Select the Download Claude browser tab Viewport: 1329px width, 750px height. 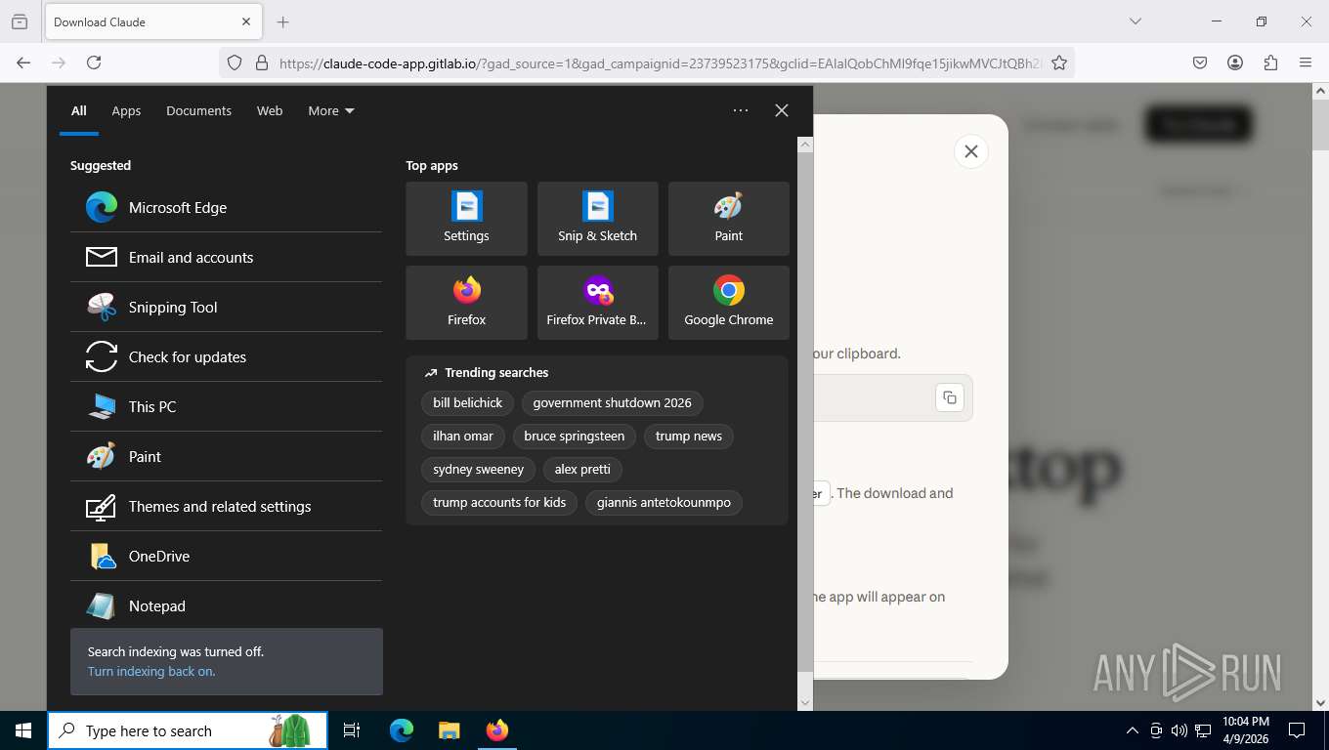[152, 21]
